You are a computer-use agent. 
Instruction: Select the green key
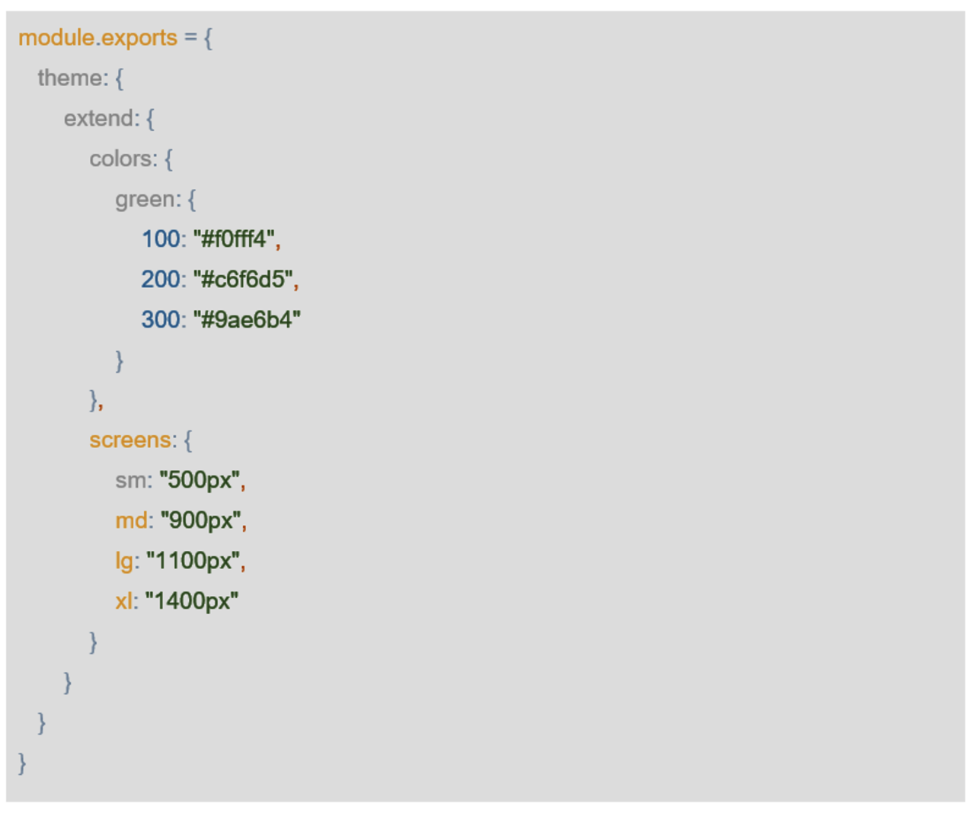(147, 199)
